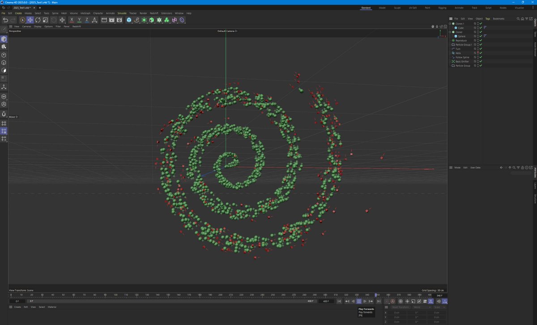Switch to the Sculpt layout tab
537x325 pixels.
pyautogui.click(x=397, y=8)
